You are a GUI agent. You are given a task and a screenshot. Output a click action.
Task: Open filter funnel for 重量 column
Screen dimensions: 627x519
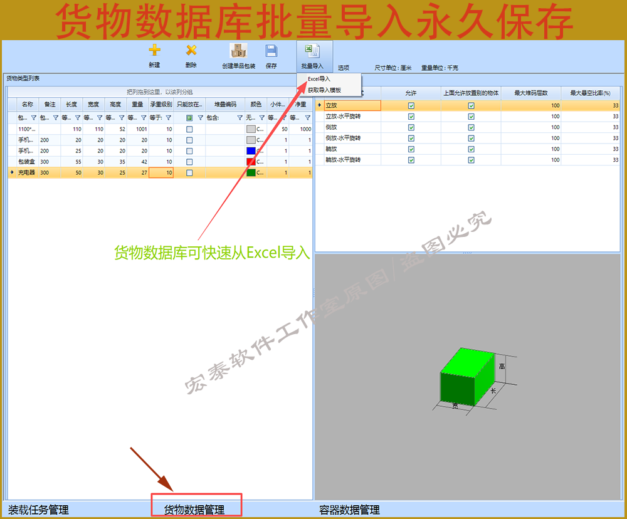pos(144,118)
